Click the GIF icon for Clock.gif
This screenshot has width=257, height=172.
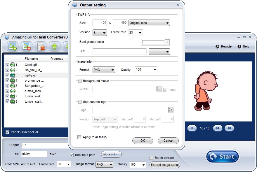click(x=13, y=65)
